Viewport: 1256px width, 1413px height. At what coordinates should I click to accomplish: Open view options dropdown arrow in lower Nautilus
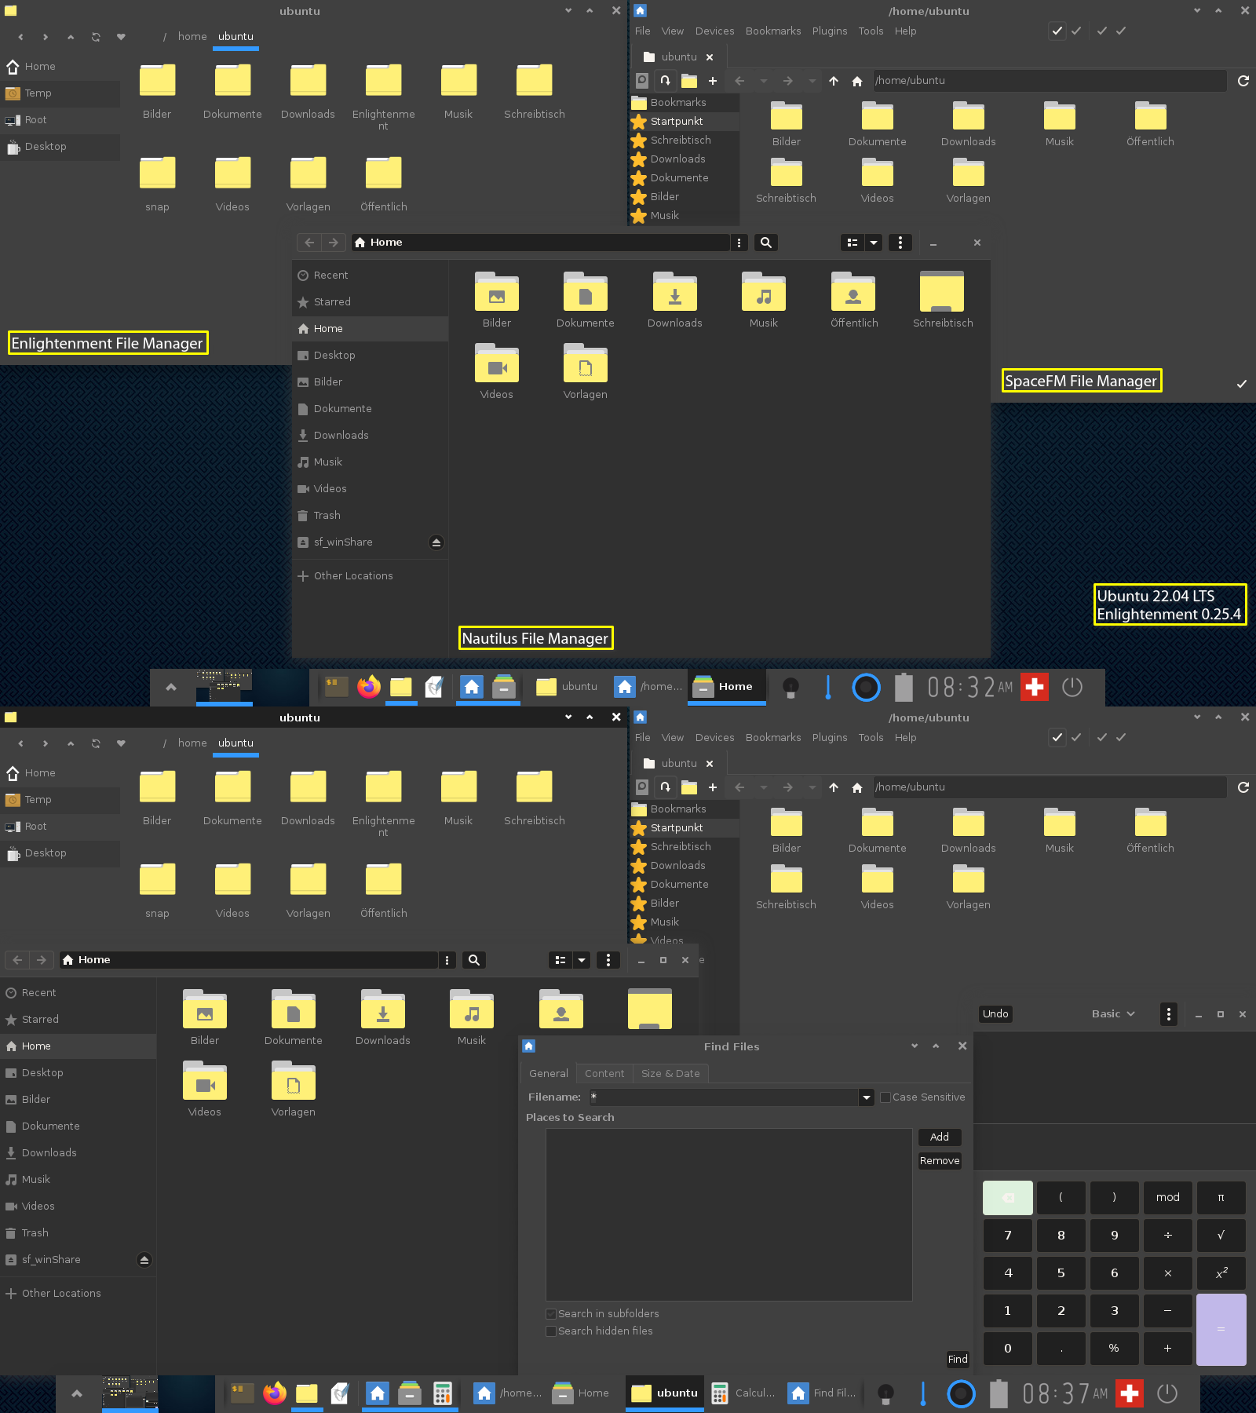click(x=582, y=960)
